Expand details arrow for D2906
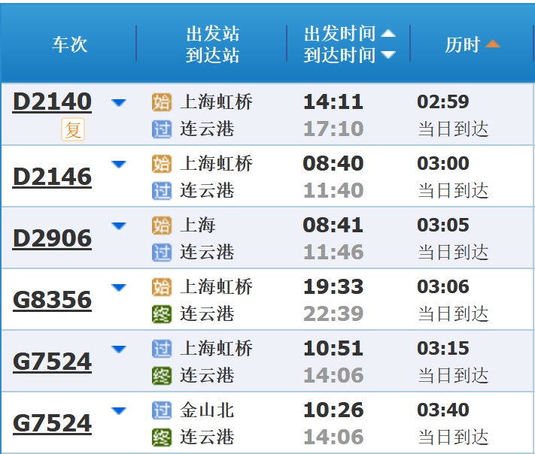This screenshot has width=535, height=454. (119, 225)
